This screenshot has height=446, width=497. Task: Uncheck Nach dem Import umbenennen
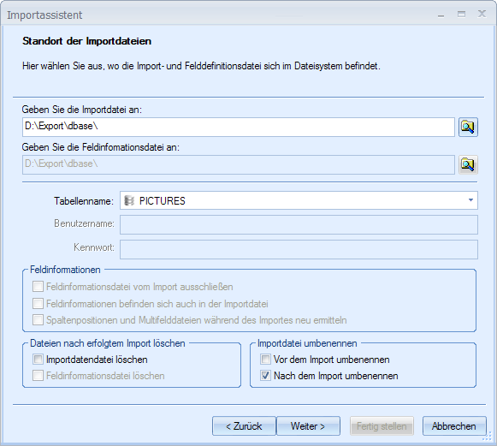click(265, 376)
